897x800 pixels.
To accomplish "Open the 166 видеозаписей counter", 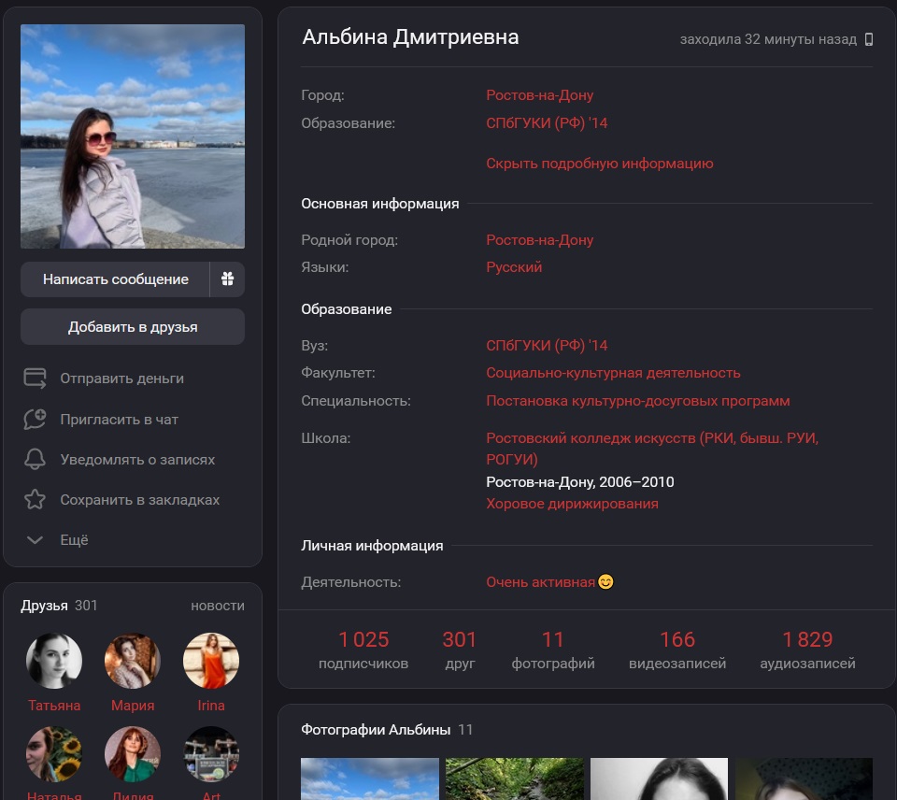I will click(677, 650).
